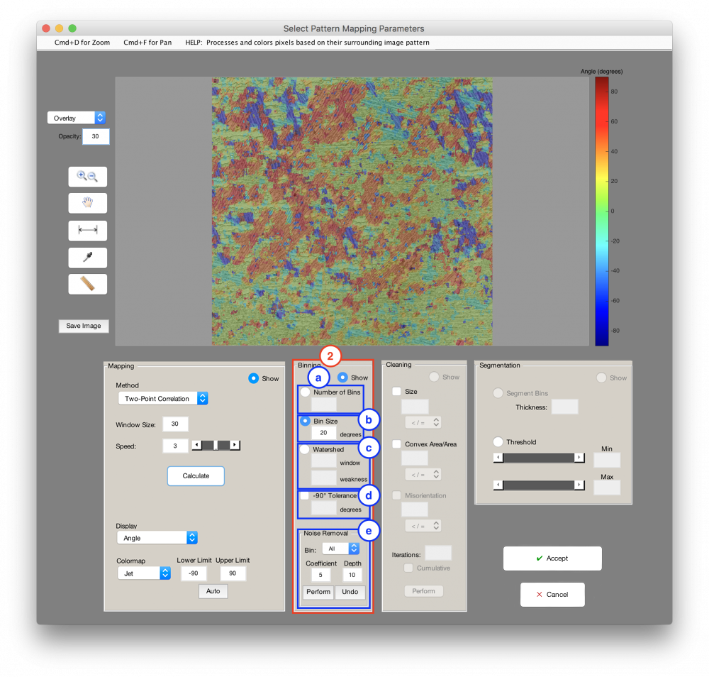
Task: Click the Number of Bins input field
Action: (x=324, y=404)
